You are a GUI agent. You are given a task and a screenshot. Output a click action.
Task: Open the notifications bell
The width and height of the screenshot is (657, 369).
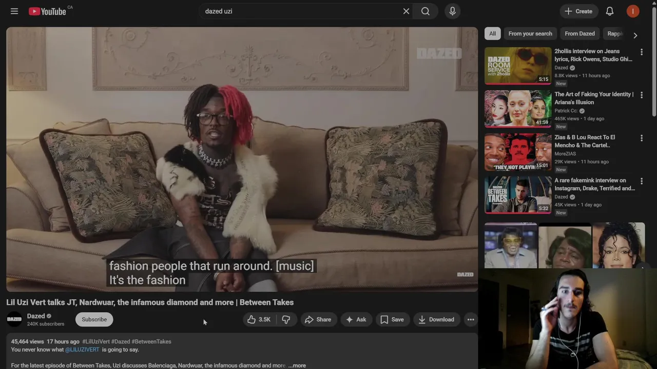pyautogui.click(x=610, y=11)
